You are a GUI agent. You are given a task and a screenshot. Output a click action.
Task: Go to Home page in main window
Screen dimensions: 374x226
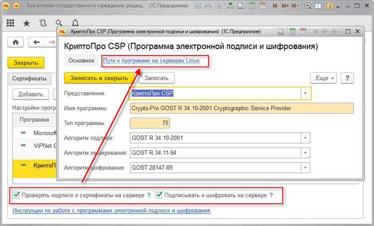pyautogui.click(x=15, y=42)
